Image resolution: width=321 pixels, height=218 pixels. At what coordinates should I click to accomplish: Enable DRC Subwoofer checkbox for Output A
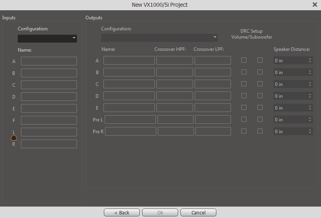click(x=260, y=60)
